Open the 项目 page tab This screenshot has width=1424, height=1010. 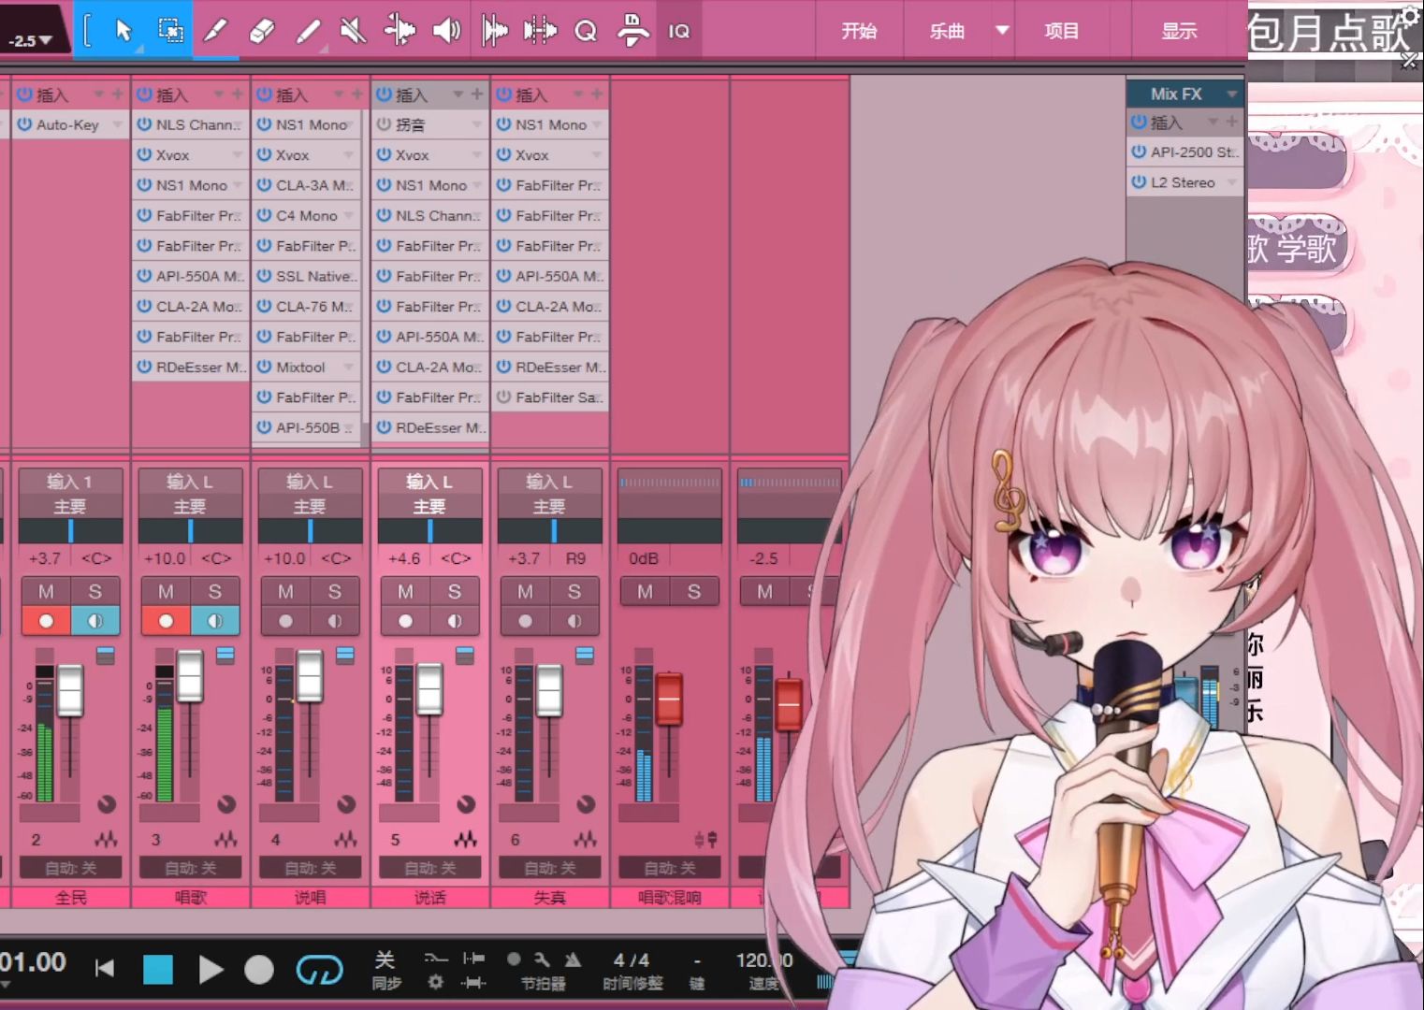[x=1061, y=31]
